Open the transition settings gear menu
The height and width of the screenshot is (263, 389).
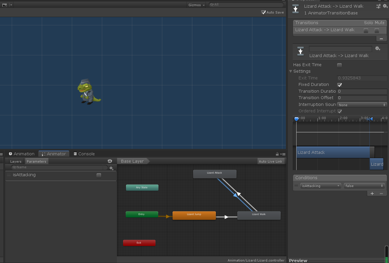click(378, 49)
